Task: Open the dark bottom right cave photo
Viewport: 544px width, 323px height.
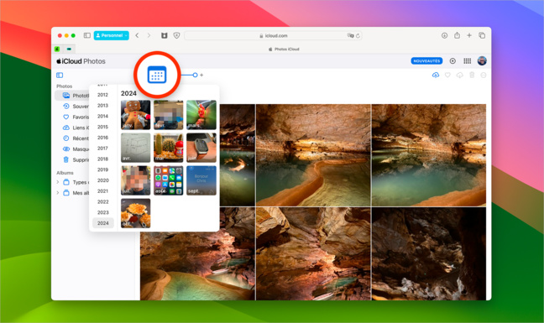Action: point(429,253)
